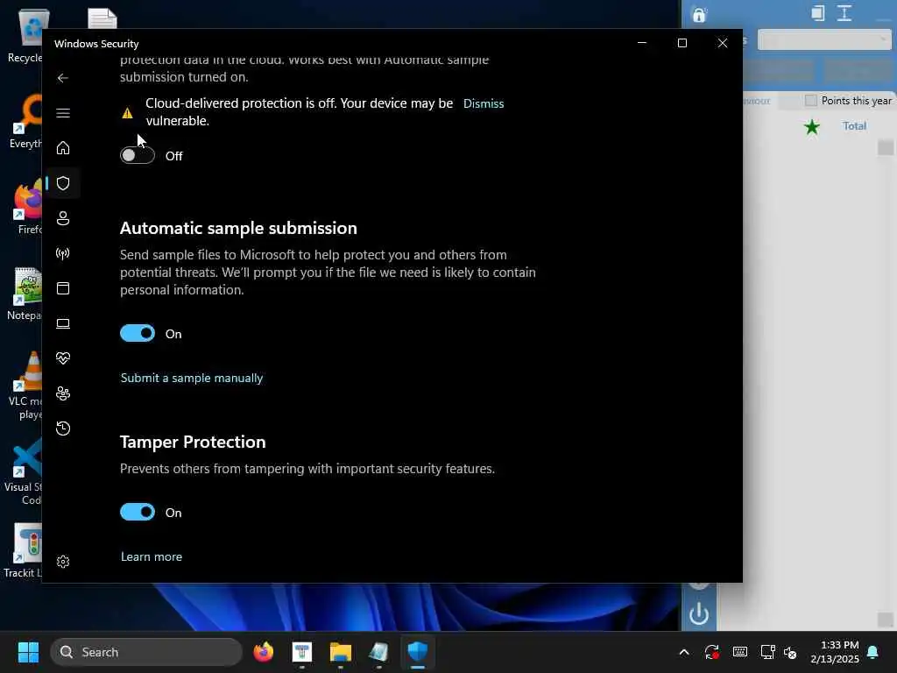897x673 pixels.
Task: Turn off Tamper Protection toggle
Action: [138, 512]
